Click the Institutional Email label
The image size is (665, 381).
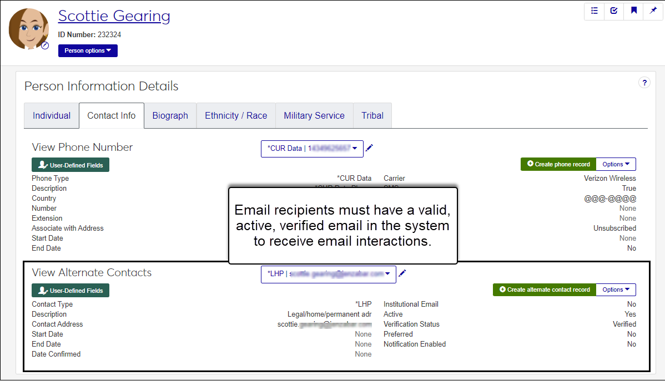(411, 304)
